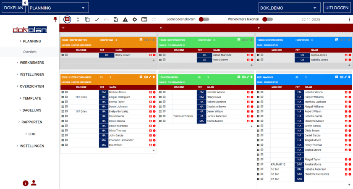
Task: Expand PLANNING section in sidebar
Action: point(30,41)
